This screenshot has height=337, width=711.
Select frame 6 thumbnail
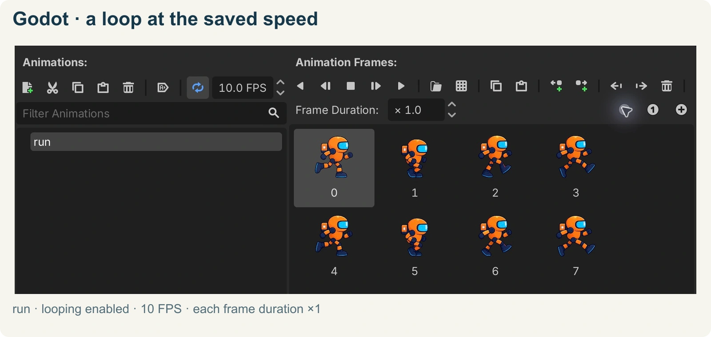495,247
